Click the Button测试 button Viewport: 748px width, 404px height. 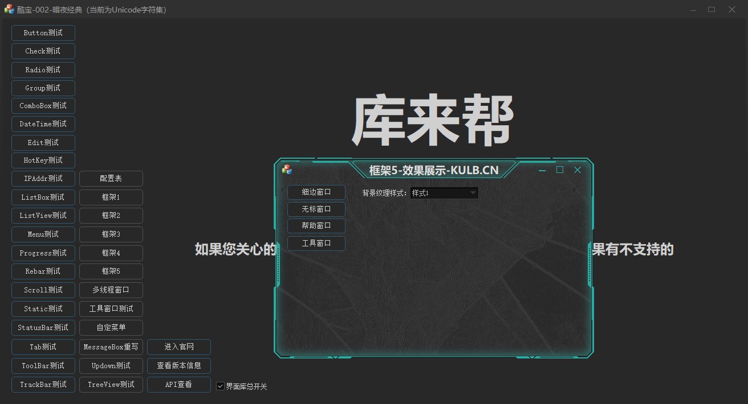click(43, 33)
